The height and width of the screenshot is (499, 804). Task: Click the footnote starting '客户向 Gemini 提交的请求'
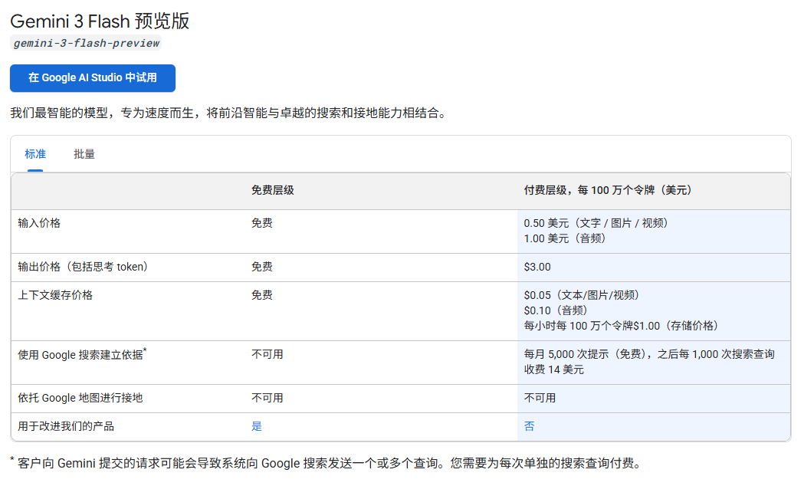(328, 464)
